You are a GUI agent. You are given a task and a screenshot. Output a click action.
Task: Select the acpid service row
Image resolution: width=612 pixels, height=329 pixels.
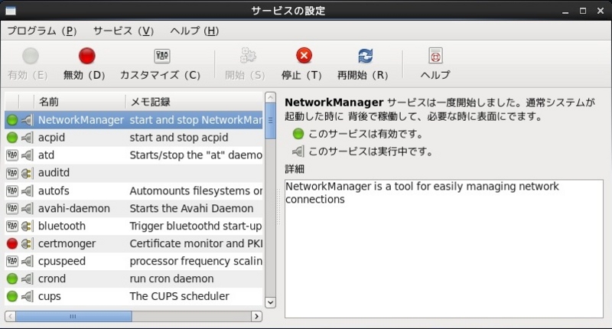tap(134, 138)
